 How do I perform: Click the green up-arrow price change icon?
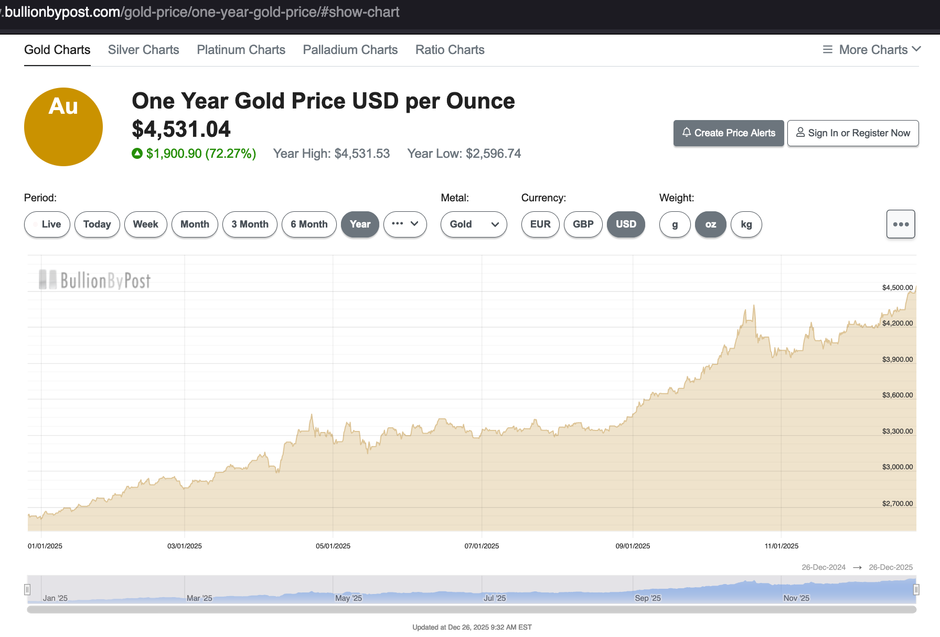(137, 154)
